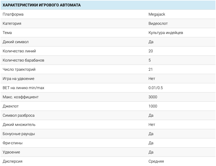The height and width of the screenshot is (166, 216).
Task: Click the 'Число траекторий' value 21
Action: pyautogui.click(x=151, y=69)
